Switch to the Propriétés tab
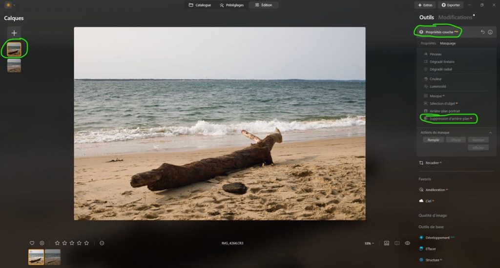The image size is (500, 268). 428,43
